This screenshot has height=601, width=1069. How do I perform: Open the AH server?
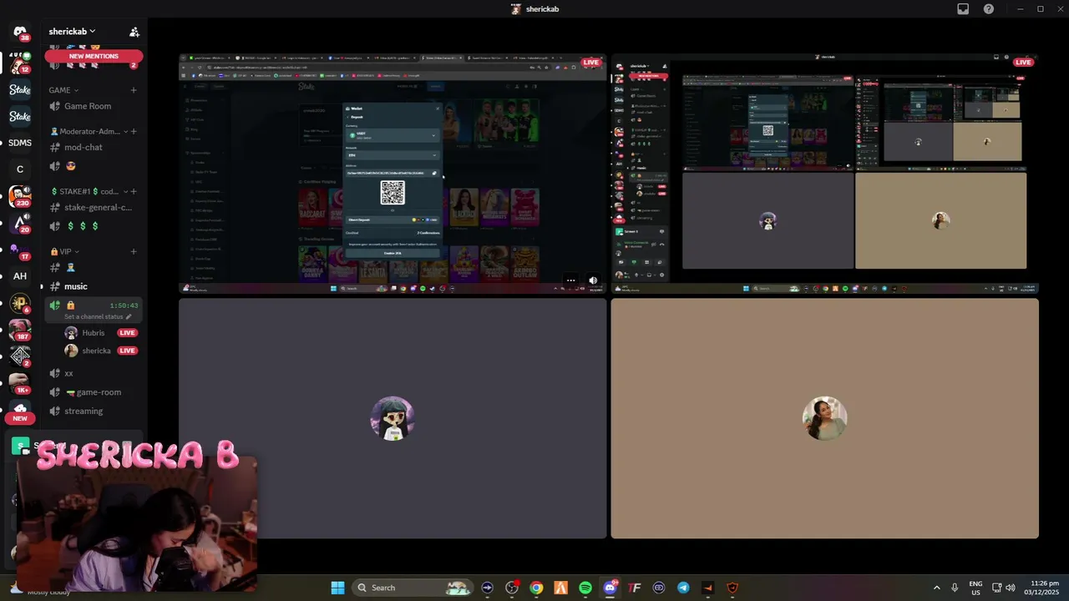point(20,276)
